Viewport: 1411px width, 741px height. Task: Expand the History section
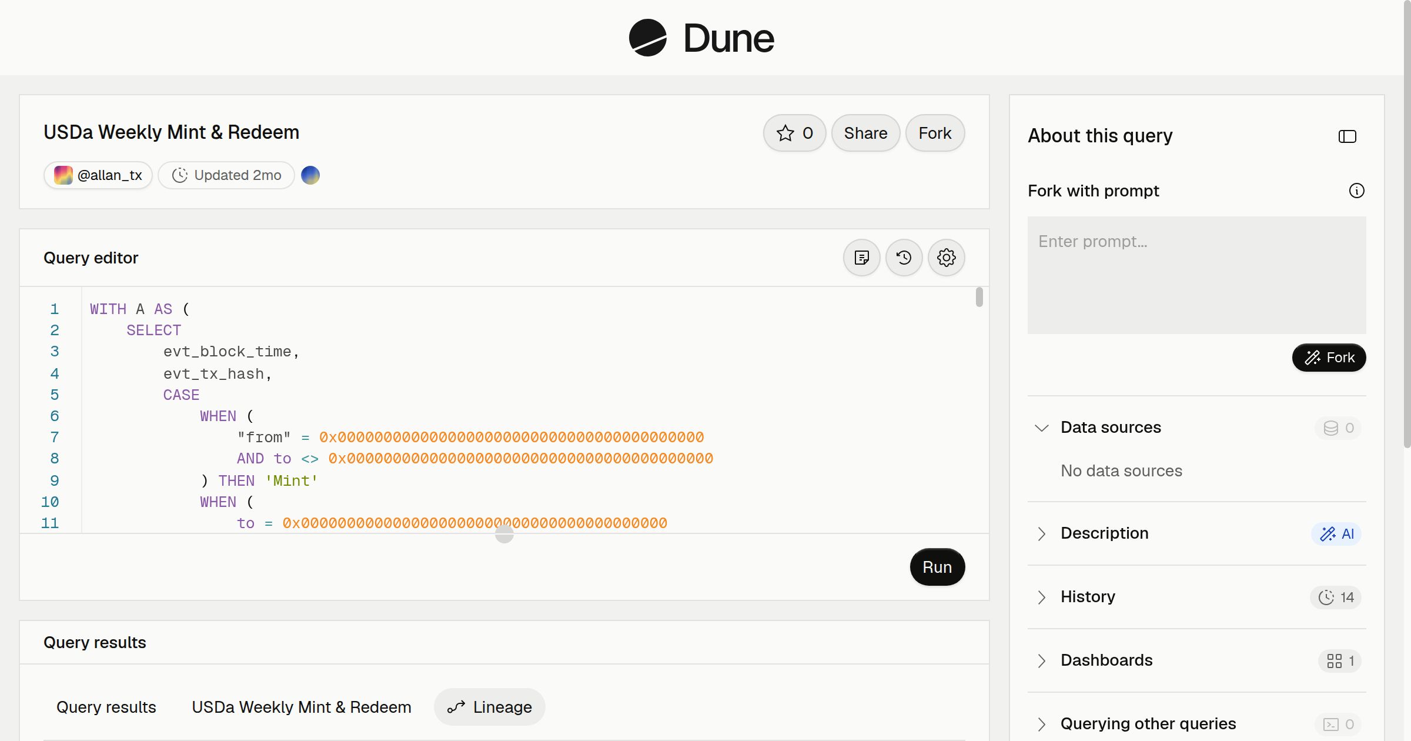point(1042,597)
